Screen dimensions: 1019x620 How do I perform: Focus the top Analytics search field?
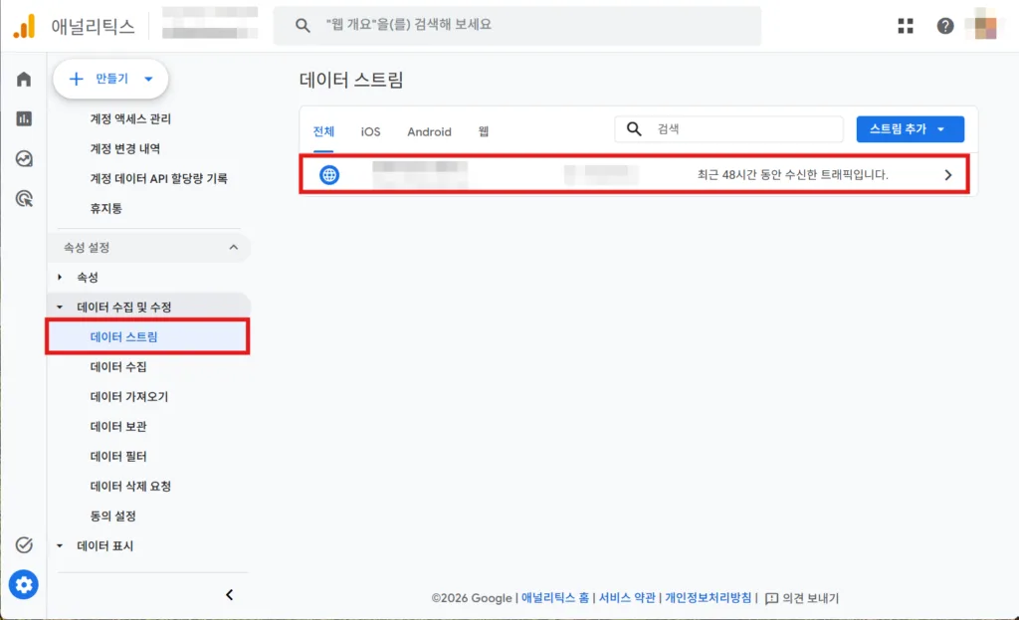click(517, 26)
